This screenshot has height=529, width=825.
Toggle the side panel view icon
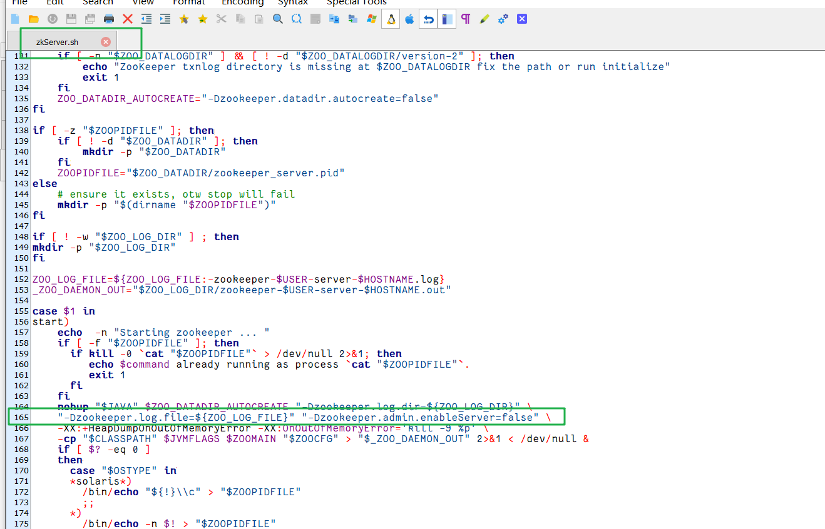pyautogui.click(x=447, y=19)
